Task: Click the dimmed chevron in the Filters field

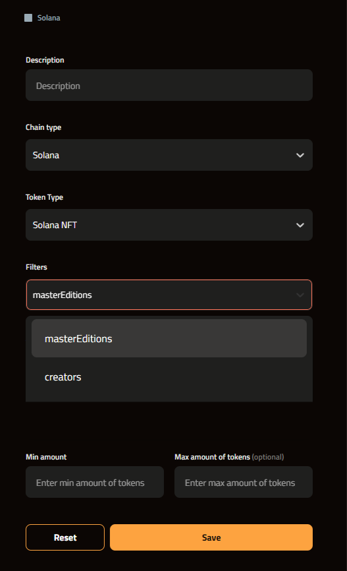Action: click(300, 295)
